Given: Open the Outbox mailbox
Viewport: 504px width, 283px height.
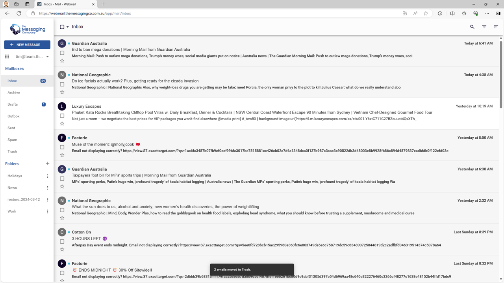Looking at the screenshot, I should (27, 116).
